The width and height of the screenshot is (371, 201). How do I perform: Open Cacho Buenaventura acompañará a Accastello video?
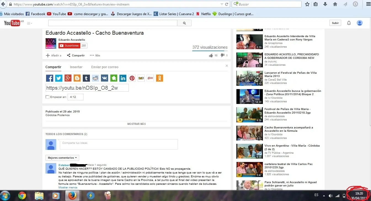pyautogui.click(x=289, y=129)
